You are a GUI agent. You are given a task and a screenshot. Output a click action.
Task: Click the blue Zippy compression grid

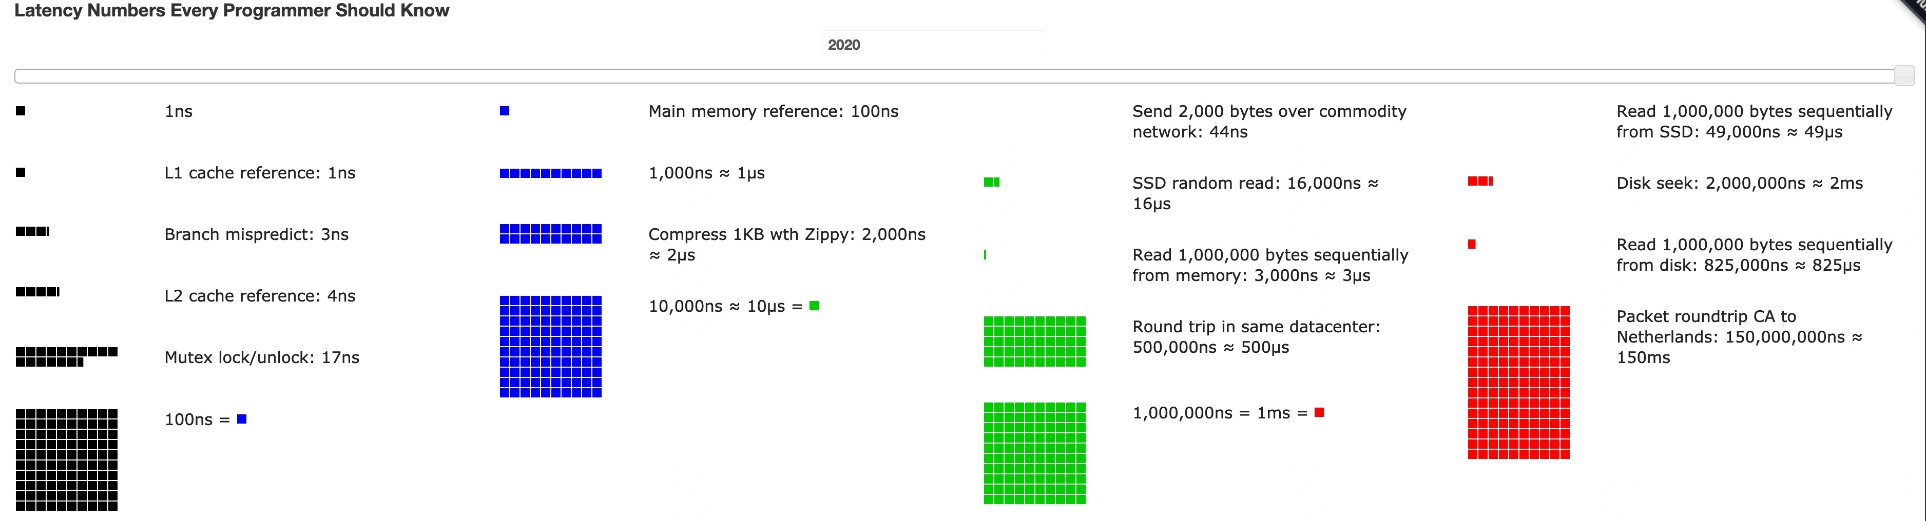click(x=550, y=234)
